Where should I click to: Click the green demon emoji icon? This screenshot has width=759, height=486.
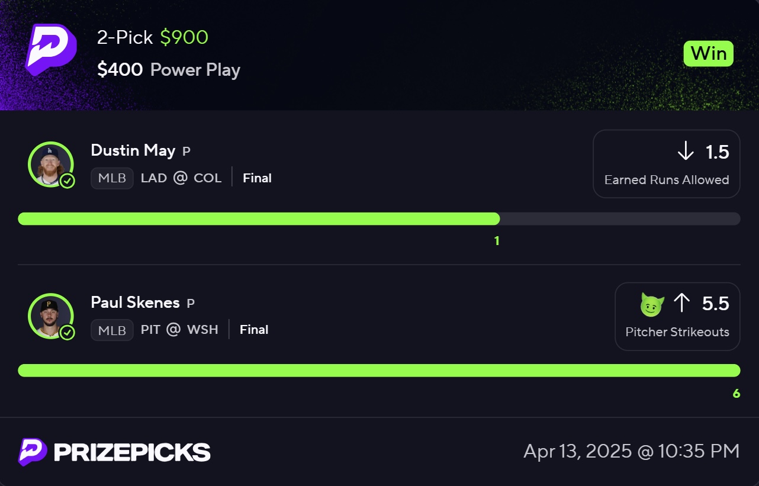tap(652, 304)
